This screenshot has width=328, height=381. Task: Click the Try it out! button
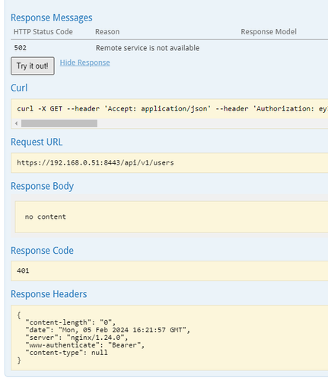pyautogui.click(x=33, y=66)
